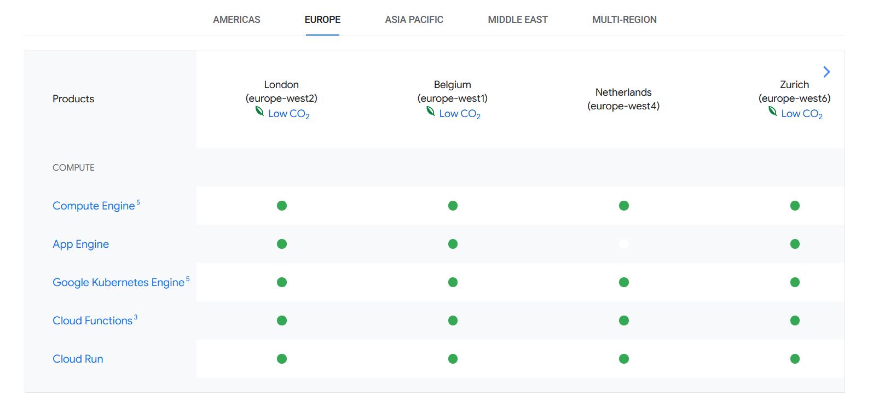Click Kubernetes Engine availability dot for Zurich
Image resolution: width=873 pixels, height=402 pixels.
coord(795,282)
